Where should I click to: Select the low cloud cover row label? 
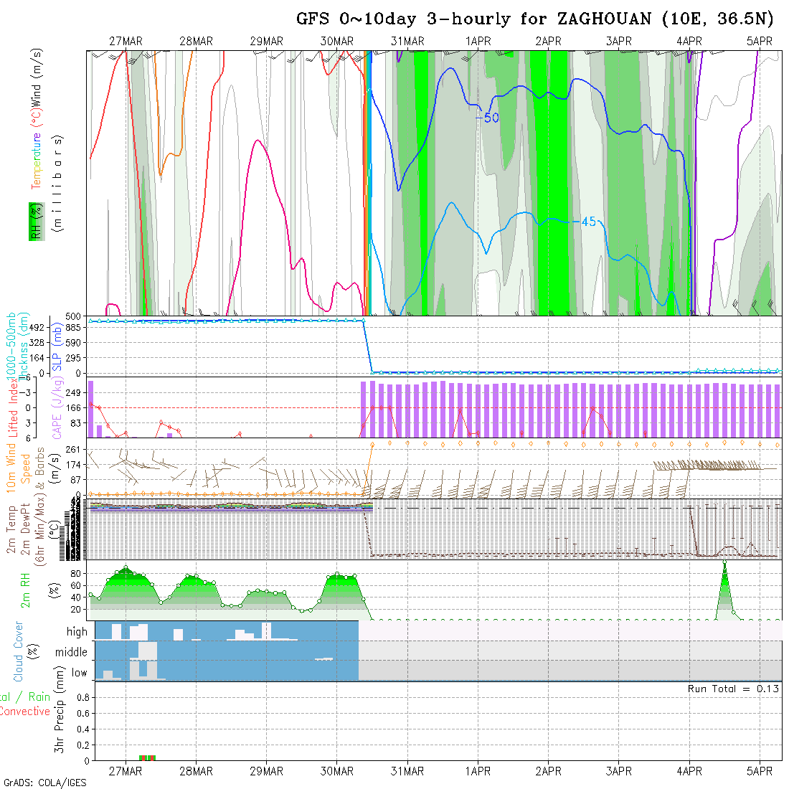pos(79,673)
